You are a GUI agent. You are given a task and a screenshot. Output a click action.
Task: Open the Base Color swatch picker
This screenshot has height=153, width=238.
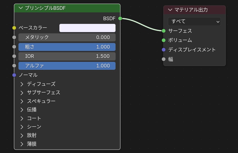click(x=87, y=28)
